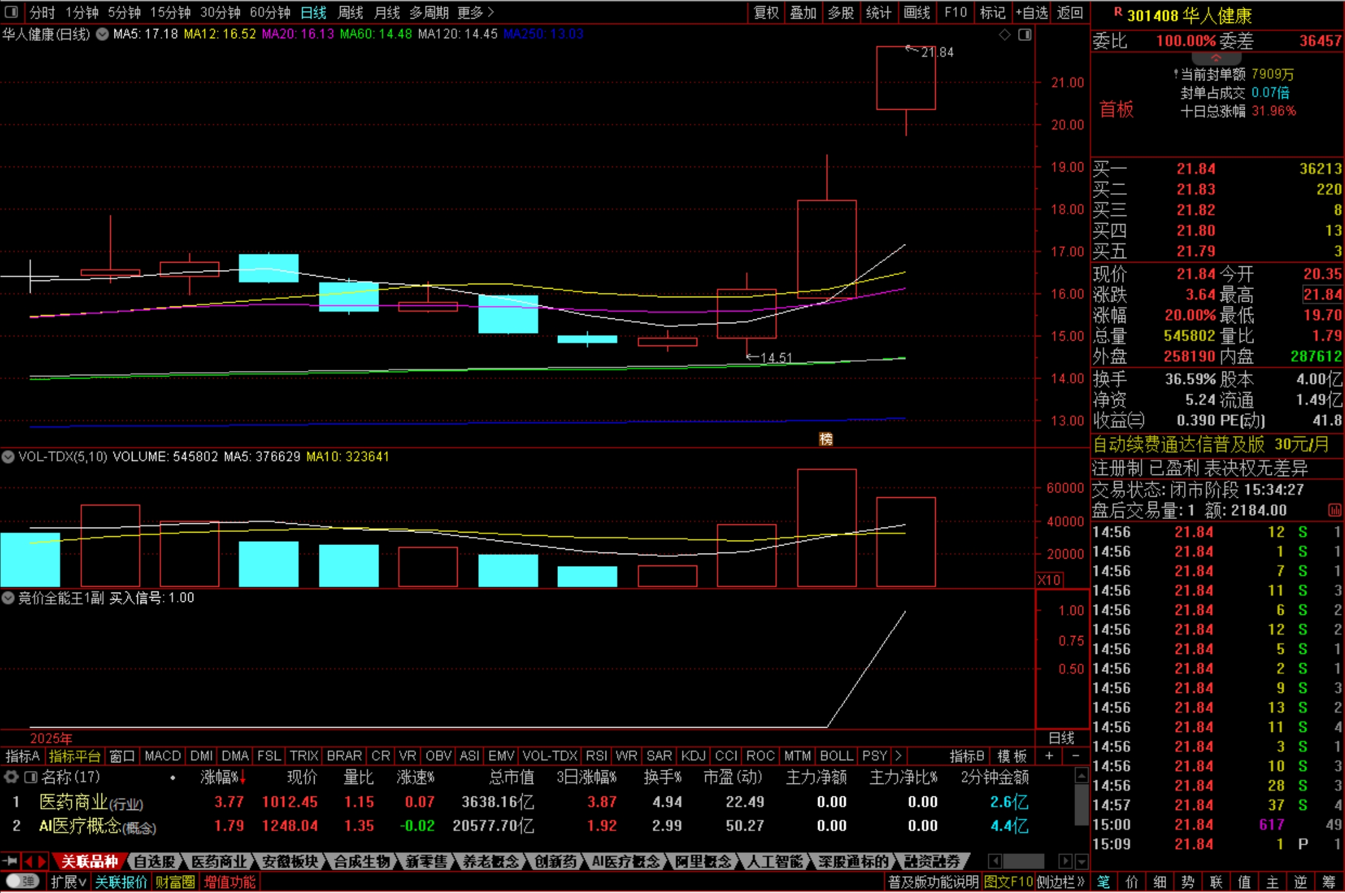Click the pin icon left of 关联品种
The width and height of the screenshot is (1345, 893).
[x=10, y=861]
